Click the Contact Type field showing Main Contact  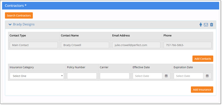click(x=34, y=45)
